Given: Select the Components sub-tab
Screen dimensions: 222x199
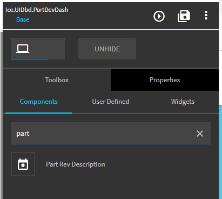Looking at the screenshot, I should pyautogui.click(x=39, y=102).
